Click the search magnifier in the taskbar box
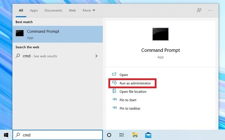 [x=18, y=135]
